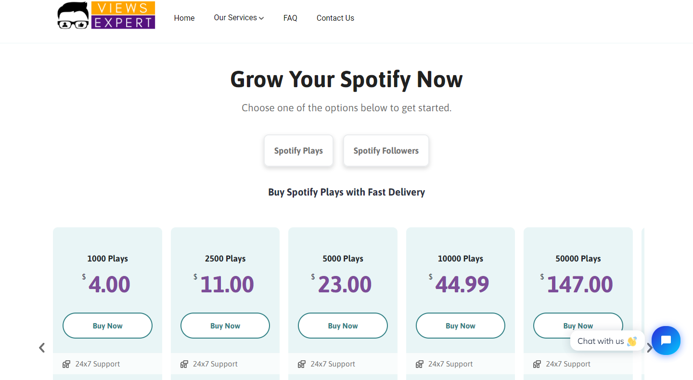Buy Now for 5000 Plays package

click(x=343, y=326)
